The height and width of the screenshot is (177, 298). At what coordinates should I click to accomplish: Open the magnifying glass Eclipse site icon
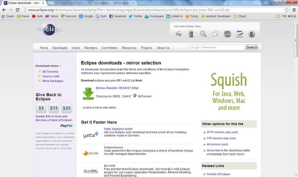203,34
